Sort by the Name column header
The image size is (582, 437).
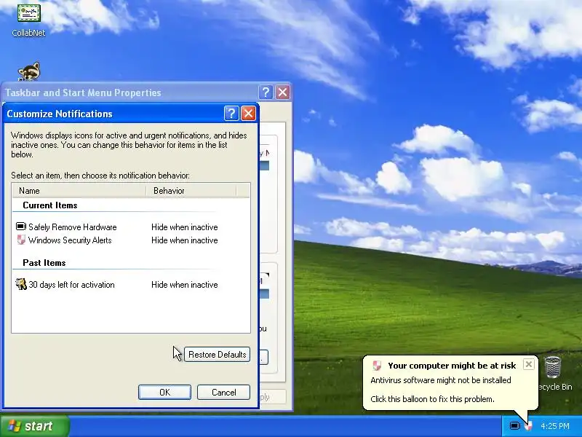coord(79,191)
